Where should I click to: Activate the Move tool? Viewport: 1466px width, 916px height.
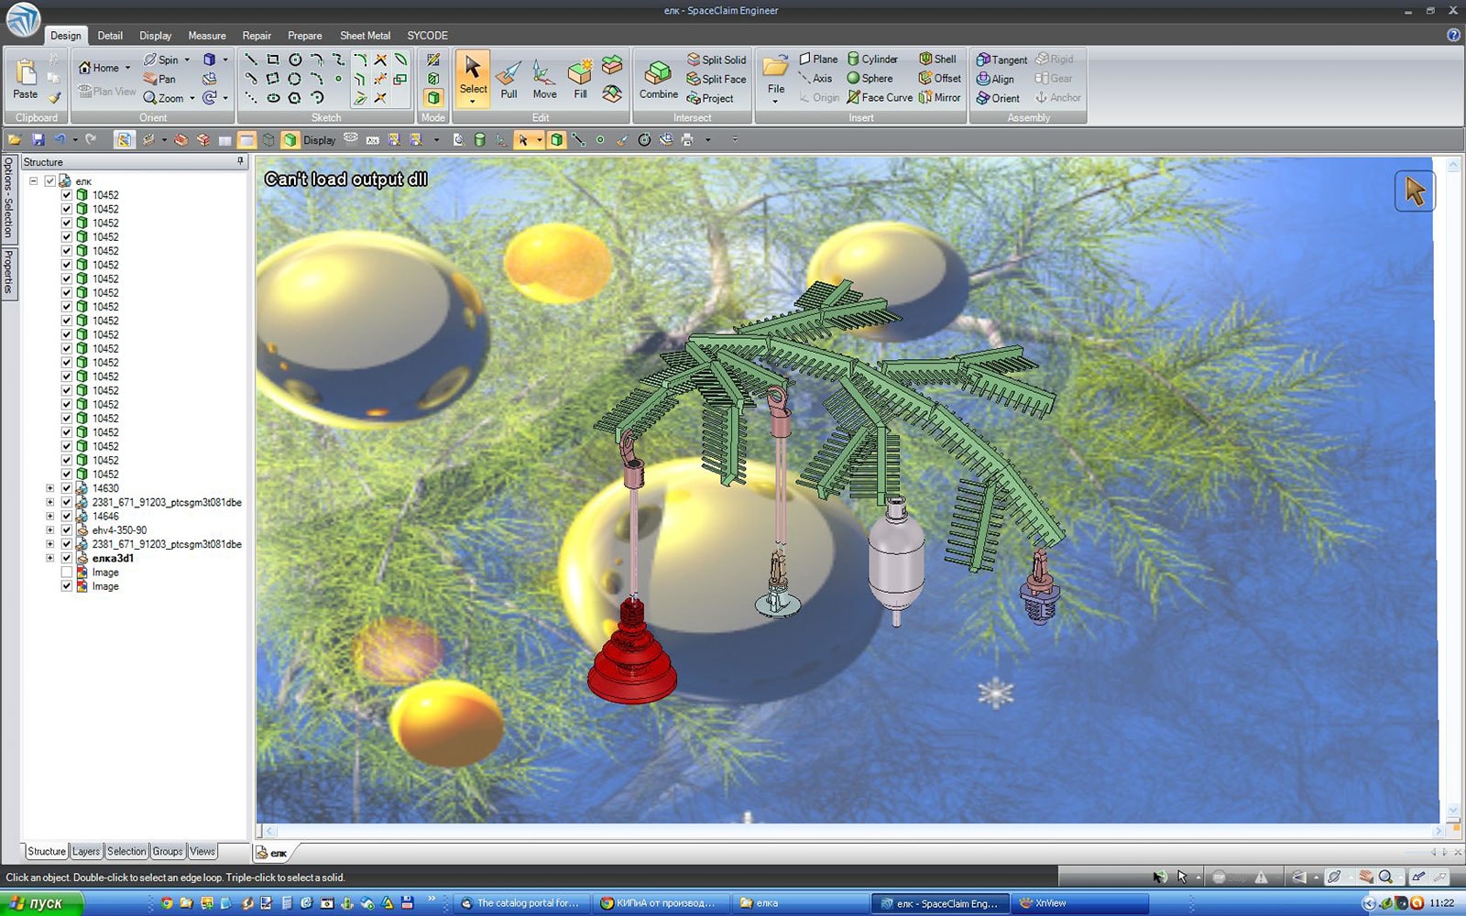[544, 79]
